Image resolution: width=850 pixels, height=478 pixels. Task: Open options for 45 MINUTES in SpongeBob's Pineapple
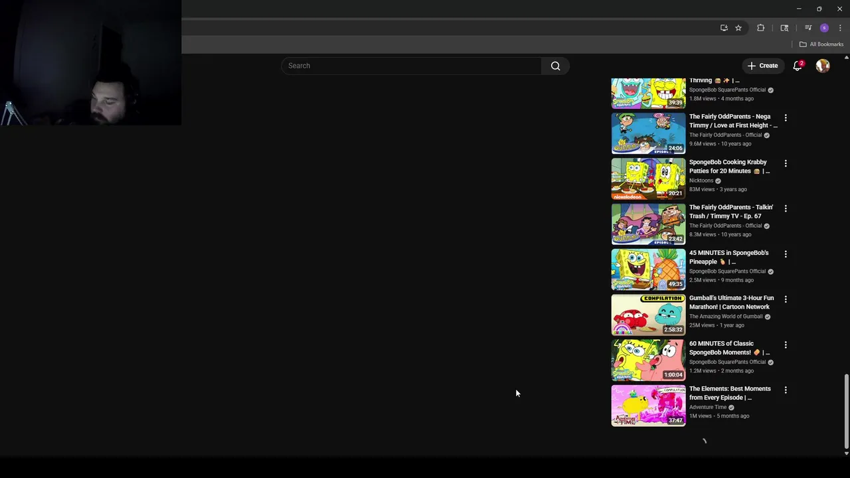(x=786, y=254)
